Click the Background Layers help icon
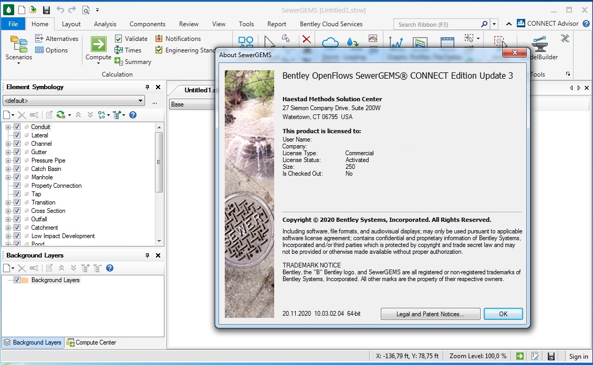593x365 pixels. click(x=110, y=268)
